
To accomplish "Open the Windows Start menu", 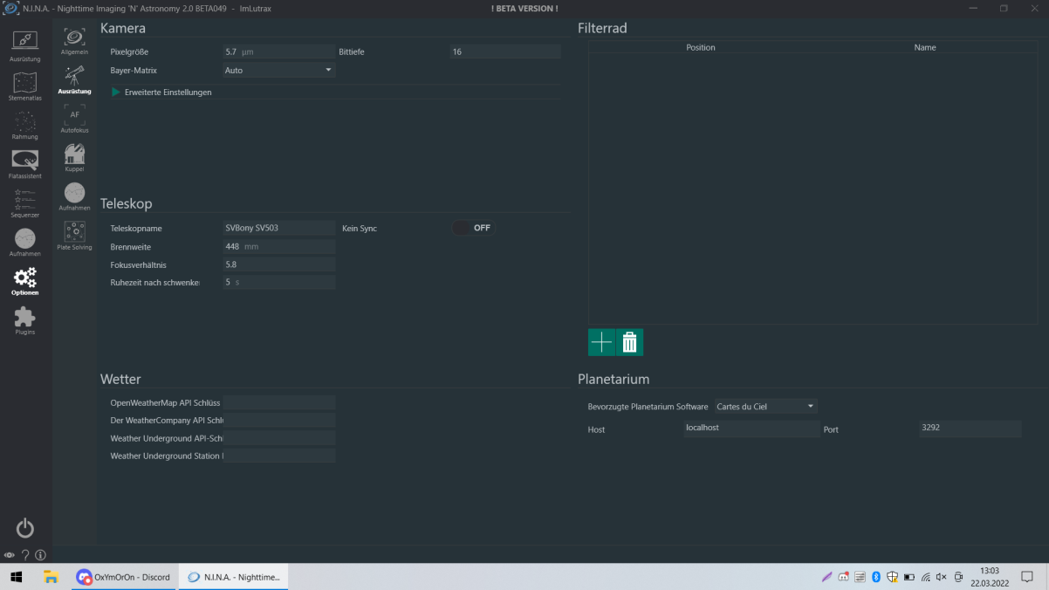I will coord(16,577).
